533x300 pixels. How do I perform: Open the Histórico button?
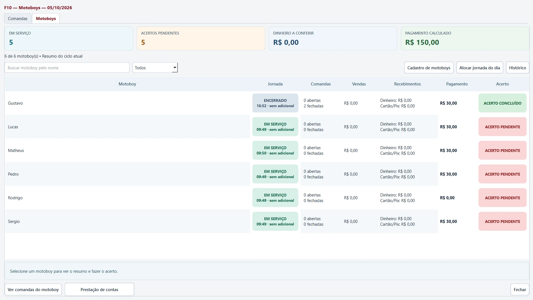(517, 68)
